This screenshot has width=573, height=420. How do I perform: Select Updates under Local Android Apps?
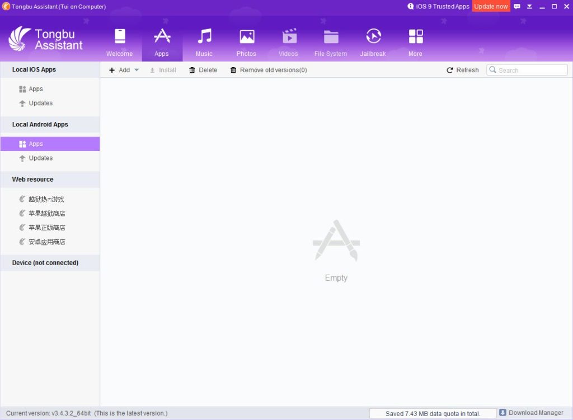[50, 158]
